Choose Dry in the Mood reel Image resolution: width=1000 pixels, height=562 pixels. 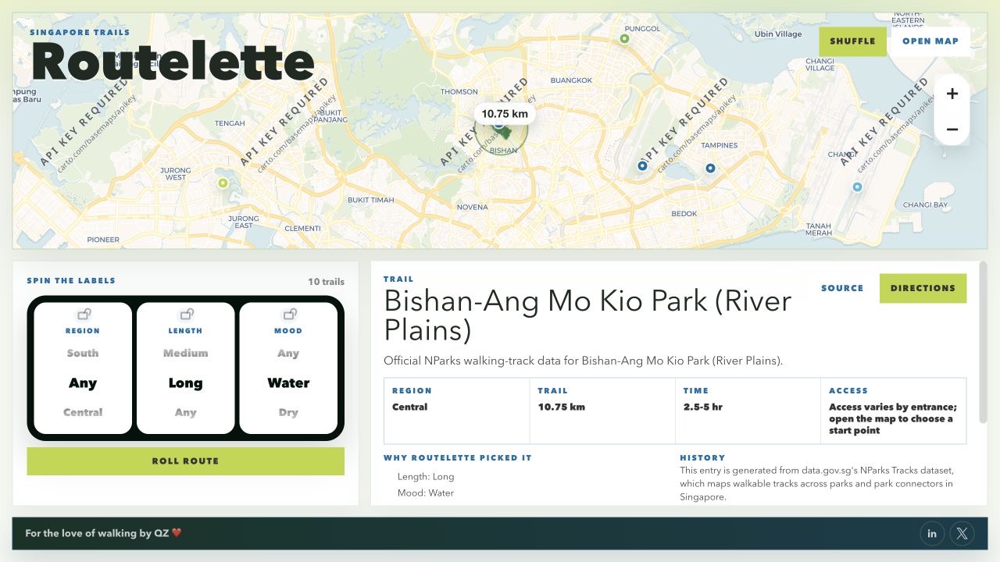click(x=288, y=412)
